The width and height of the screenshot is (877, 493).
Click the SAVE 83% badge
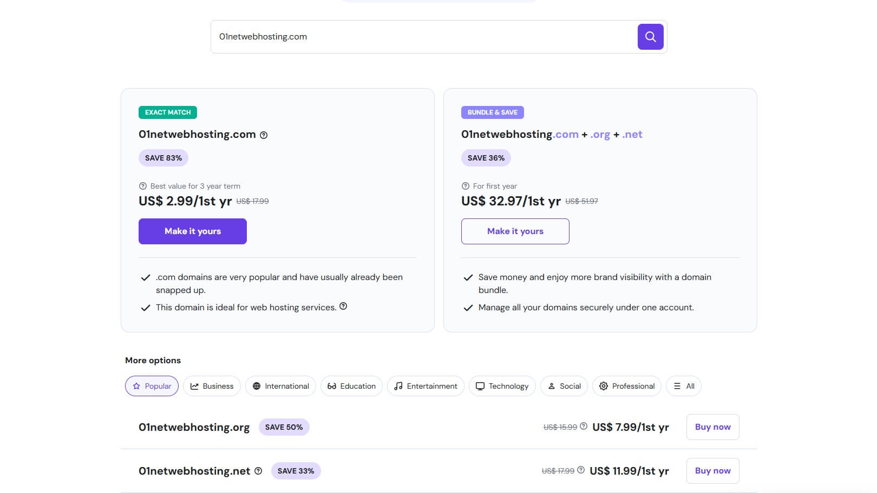pos(163,158)
